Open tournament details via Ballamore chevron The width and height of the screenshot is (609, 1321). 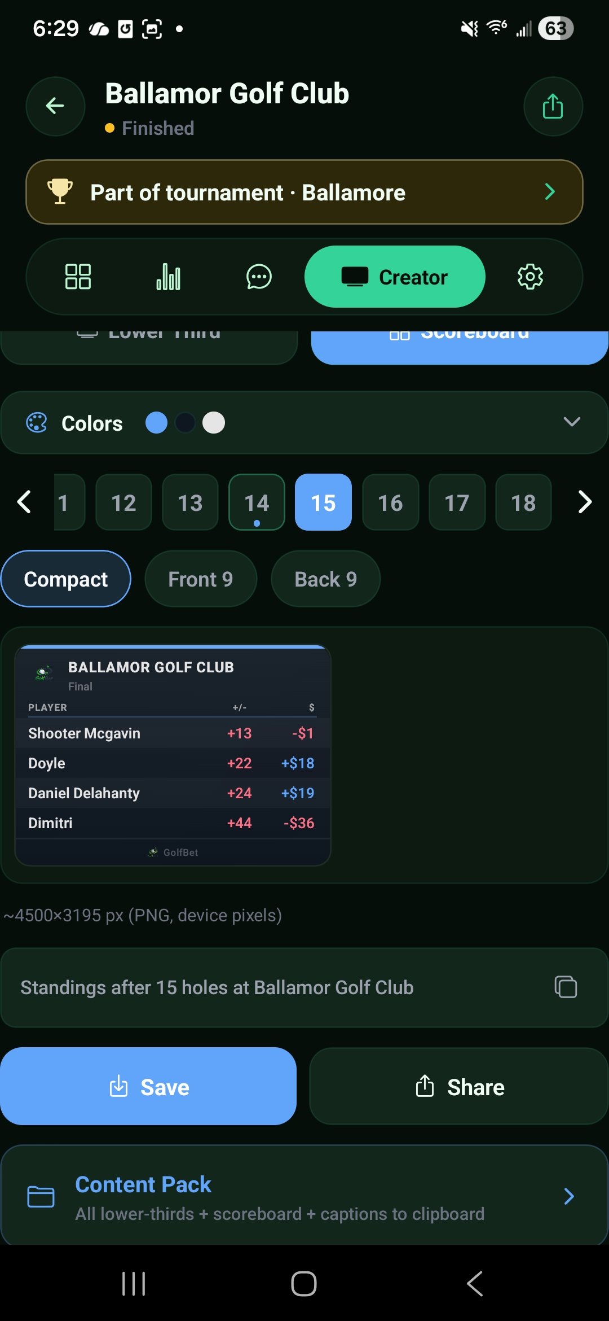[x=549, y=192]
